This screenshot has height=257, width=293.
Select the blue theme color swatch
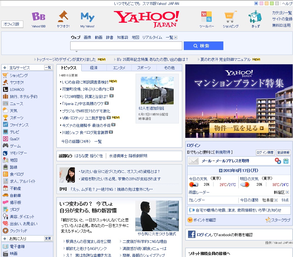pyautogui.click(x=256, y=3)
